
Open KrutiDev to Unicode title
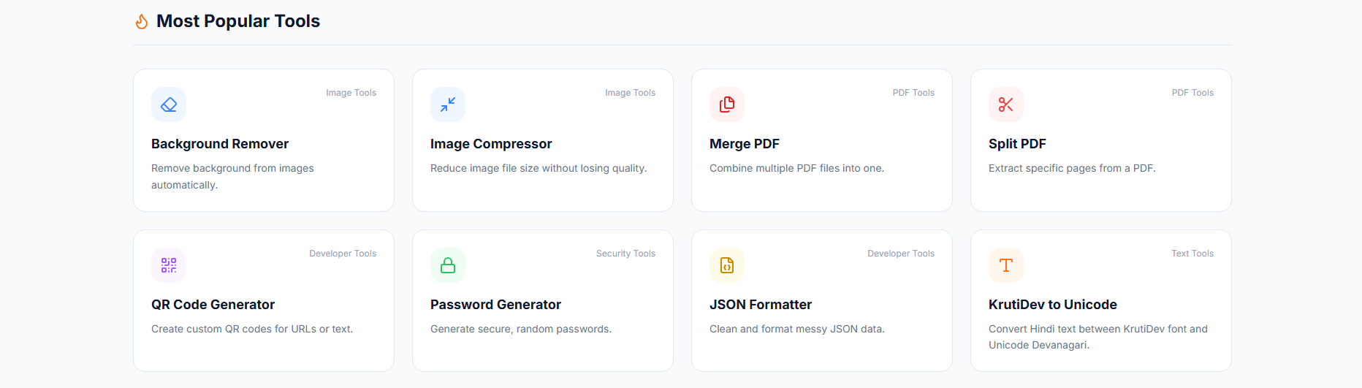tap(1053, 305)
